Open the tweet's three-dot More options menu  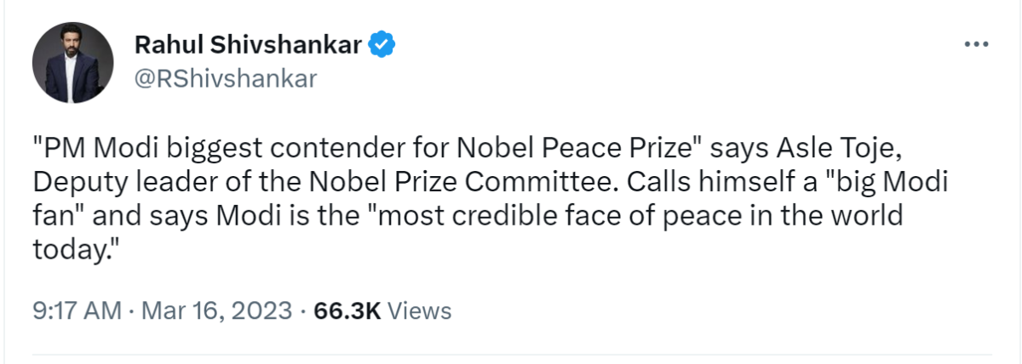point(975,44)
